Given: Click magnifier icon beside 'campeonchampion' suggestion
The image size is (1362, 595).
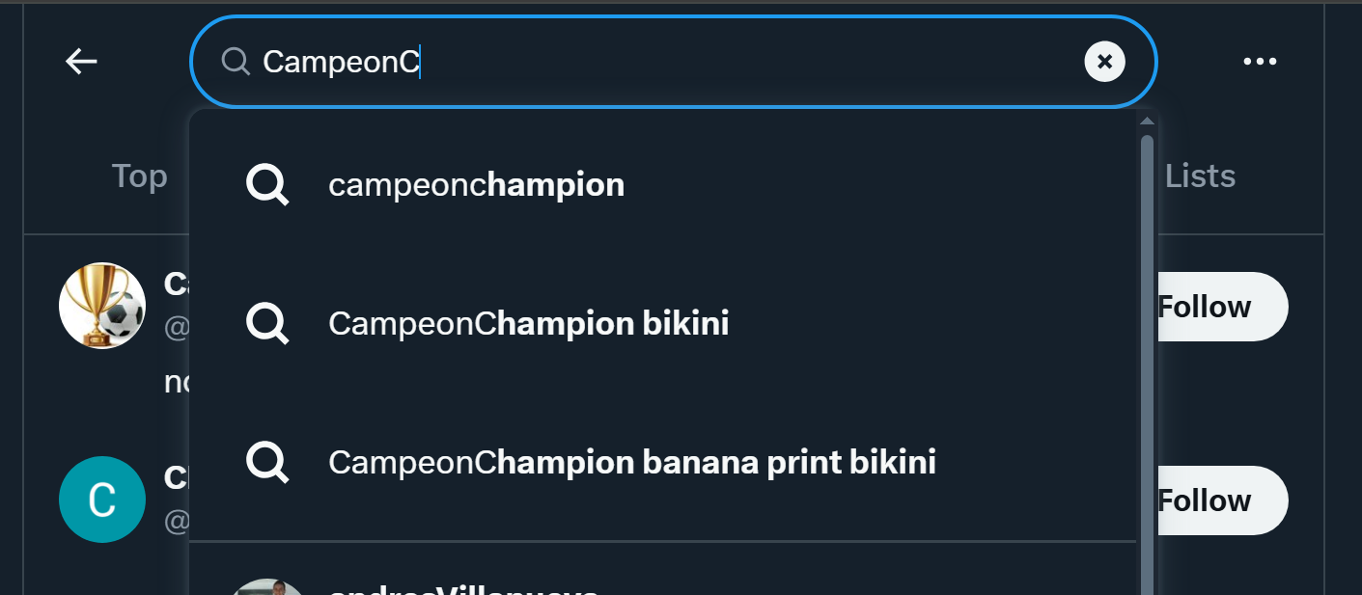Looking at the screenshot, I should click(267, 184).
